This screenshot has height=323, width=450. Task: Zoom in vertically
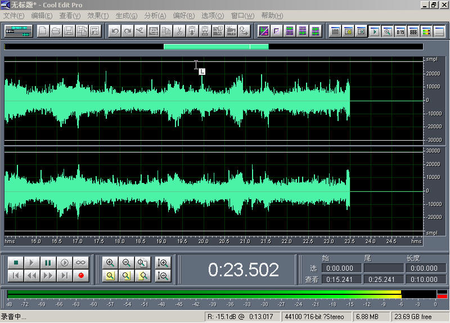(163, 263)
